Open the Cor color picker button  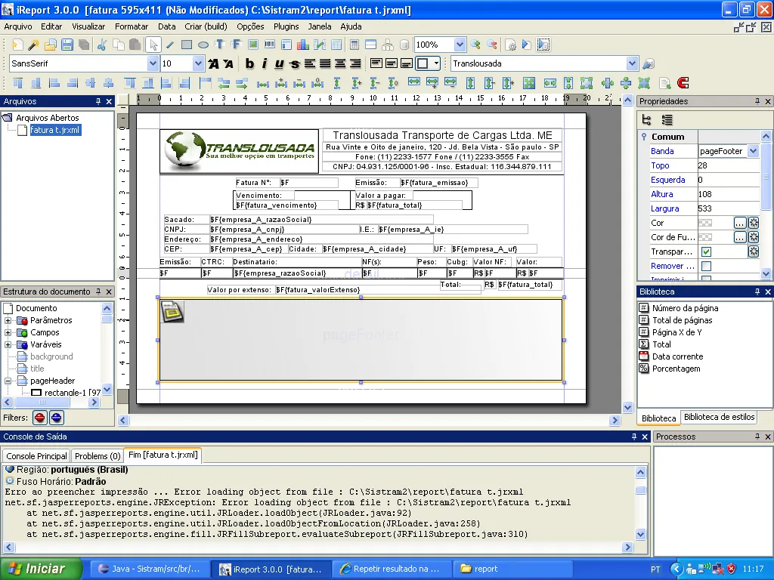coord(740,223)
